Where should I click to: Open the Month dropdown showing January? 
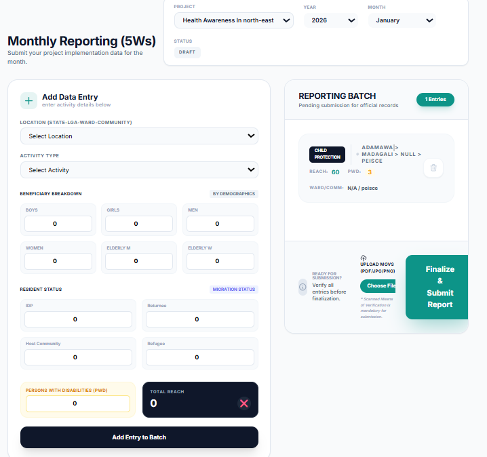pyautogui.click(x=402, y=20)
